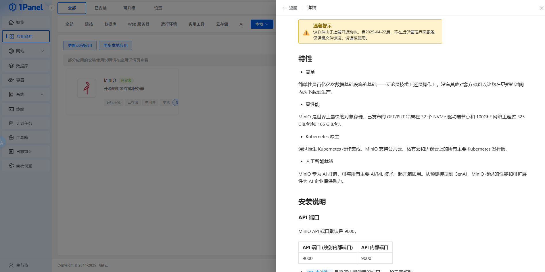Viewport: 545px width, 272px height.
Task: Click the 特性 heading
Action: click(305, 59)
